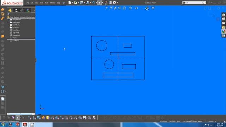Image resolution: width=226 pixels, height=127 pixels.
Task: Open the Notepad taskbar icon
Action: tap(32, 125)
